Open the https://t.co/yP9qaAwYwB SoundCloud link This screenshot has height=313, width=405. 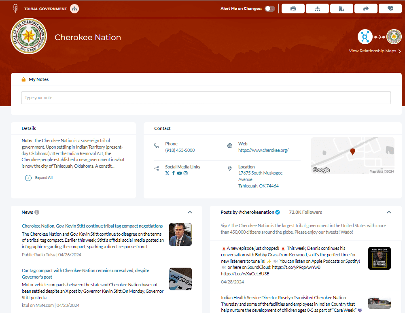pos(296,267)
